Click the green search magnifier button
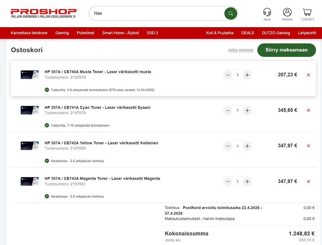 tap(231, 13)
